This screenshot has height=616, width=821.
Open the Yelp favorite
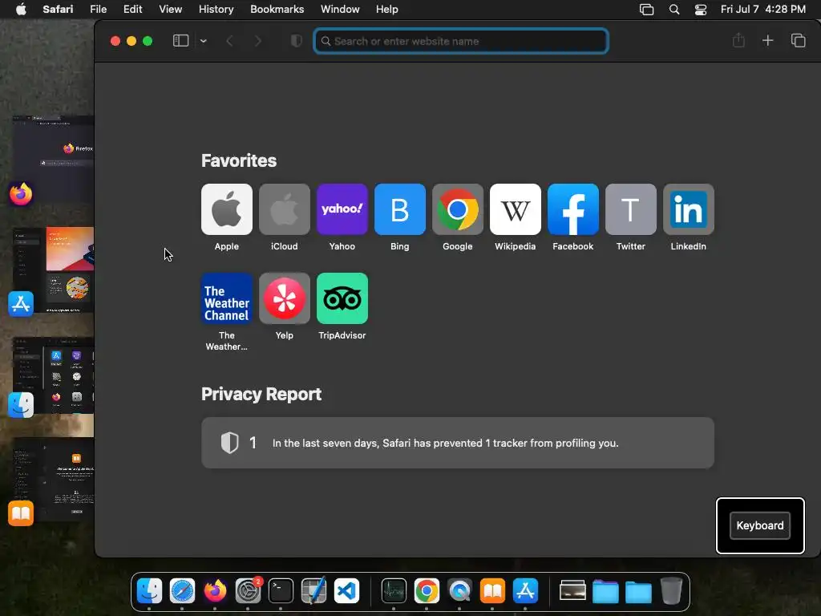[285, 298]
